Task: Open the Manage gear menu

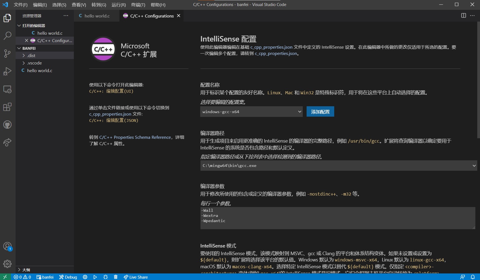Action: 7,264
